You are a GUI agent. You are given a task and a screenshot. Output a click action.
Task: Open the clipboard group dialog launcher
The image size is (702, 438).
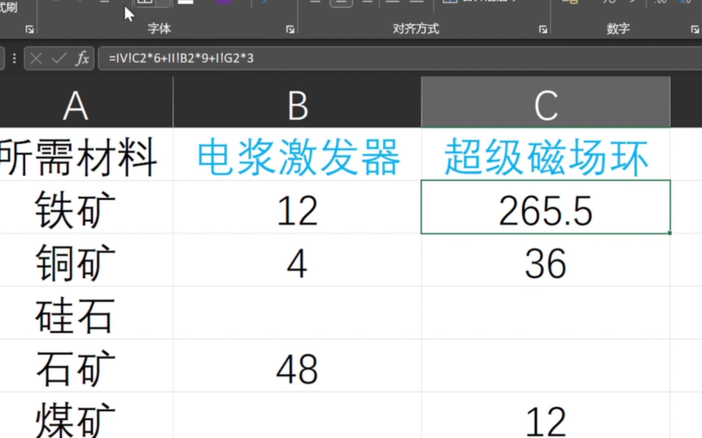click(x=29, y=29)
